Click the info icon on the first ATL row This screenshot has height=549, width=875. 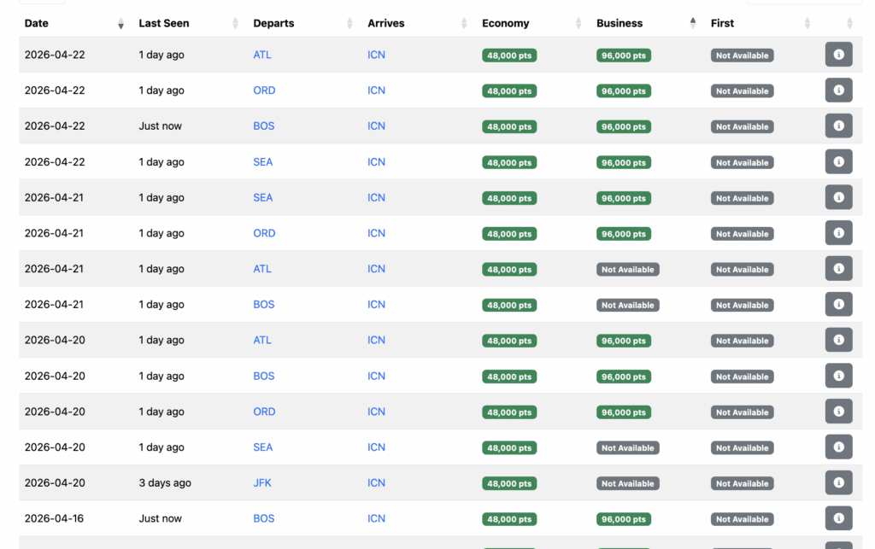pos(838,54)
